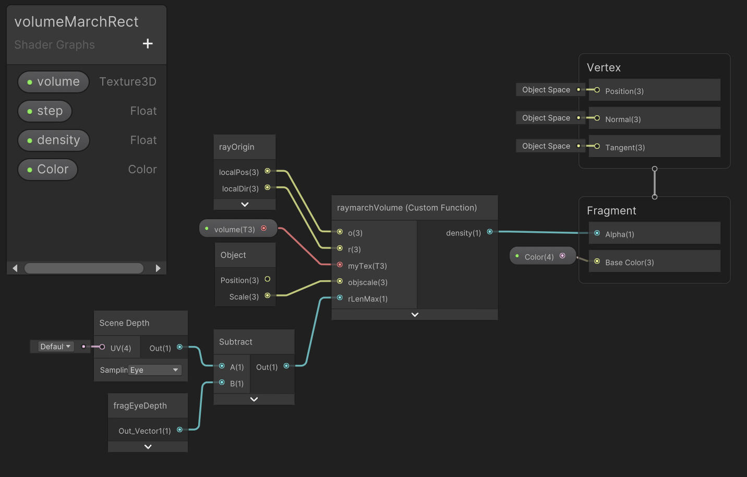Viewport: 747px width, 477px height.
Task: Click the Blackboard horizontal scrollbar thumb
Action: click(x=83, y=268)
